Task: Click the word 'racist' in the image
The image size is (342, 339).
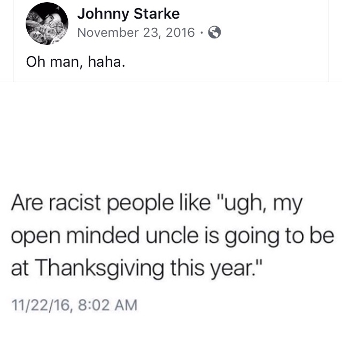Action: pos(75,203)
